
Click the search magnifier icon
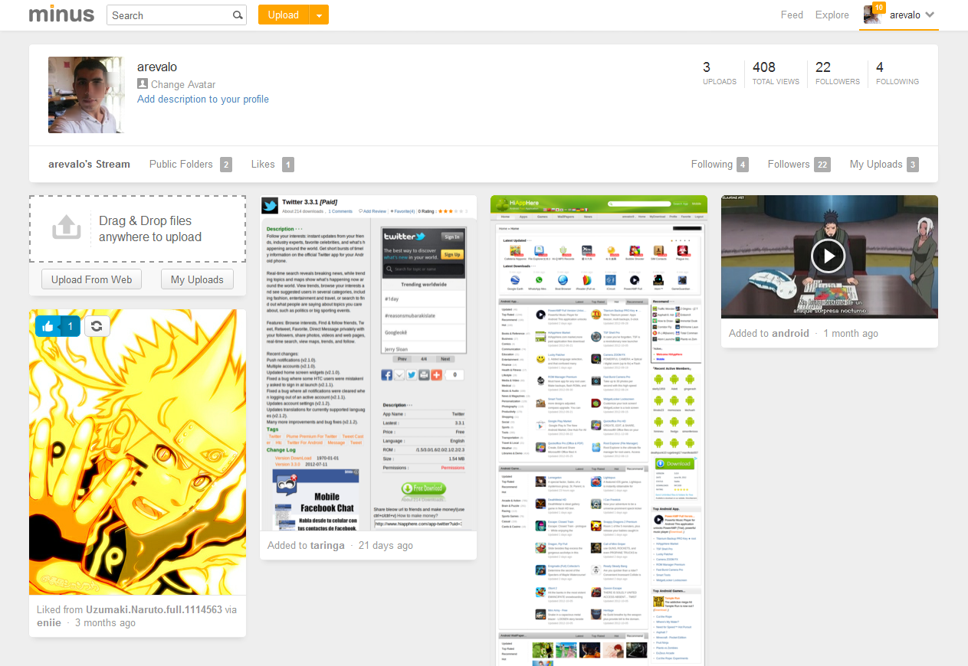pos(238,15)
